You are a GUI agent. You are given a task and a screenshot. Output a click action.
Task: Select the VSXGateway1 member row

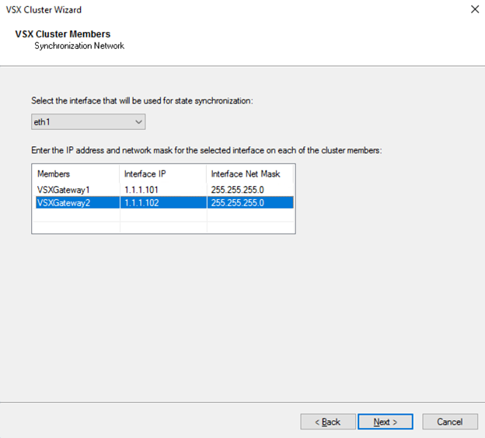164,190
